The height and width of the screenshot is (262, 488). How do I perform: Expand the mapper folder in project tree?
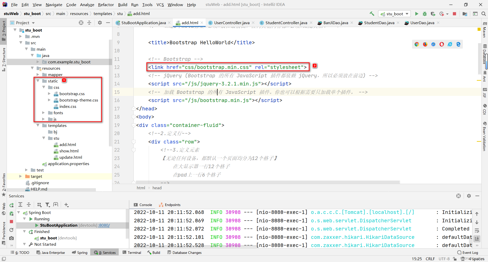38,75
